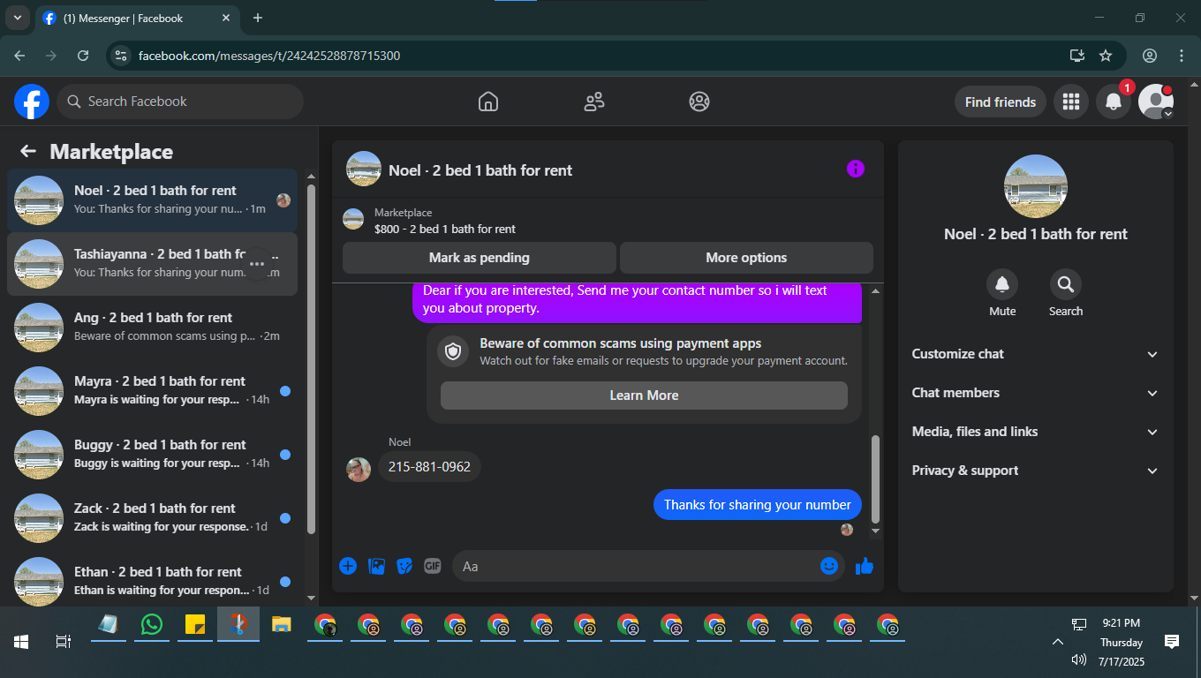The image size is (1201, 678).
Task: Click the Search Facebook field
Action: pos(180,102)
